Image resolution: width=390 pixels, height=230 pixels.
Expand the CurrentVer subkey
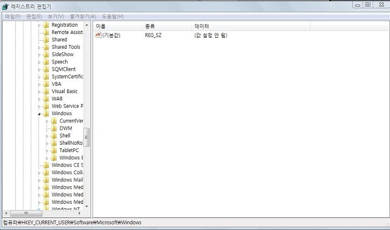tap(47, 122)
